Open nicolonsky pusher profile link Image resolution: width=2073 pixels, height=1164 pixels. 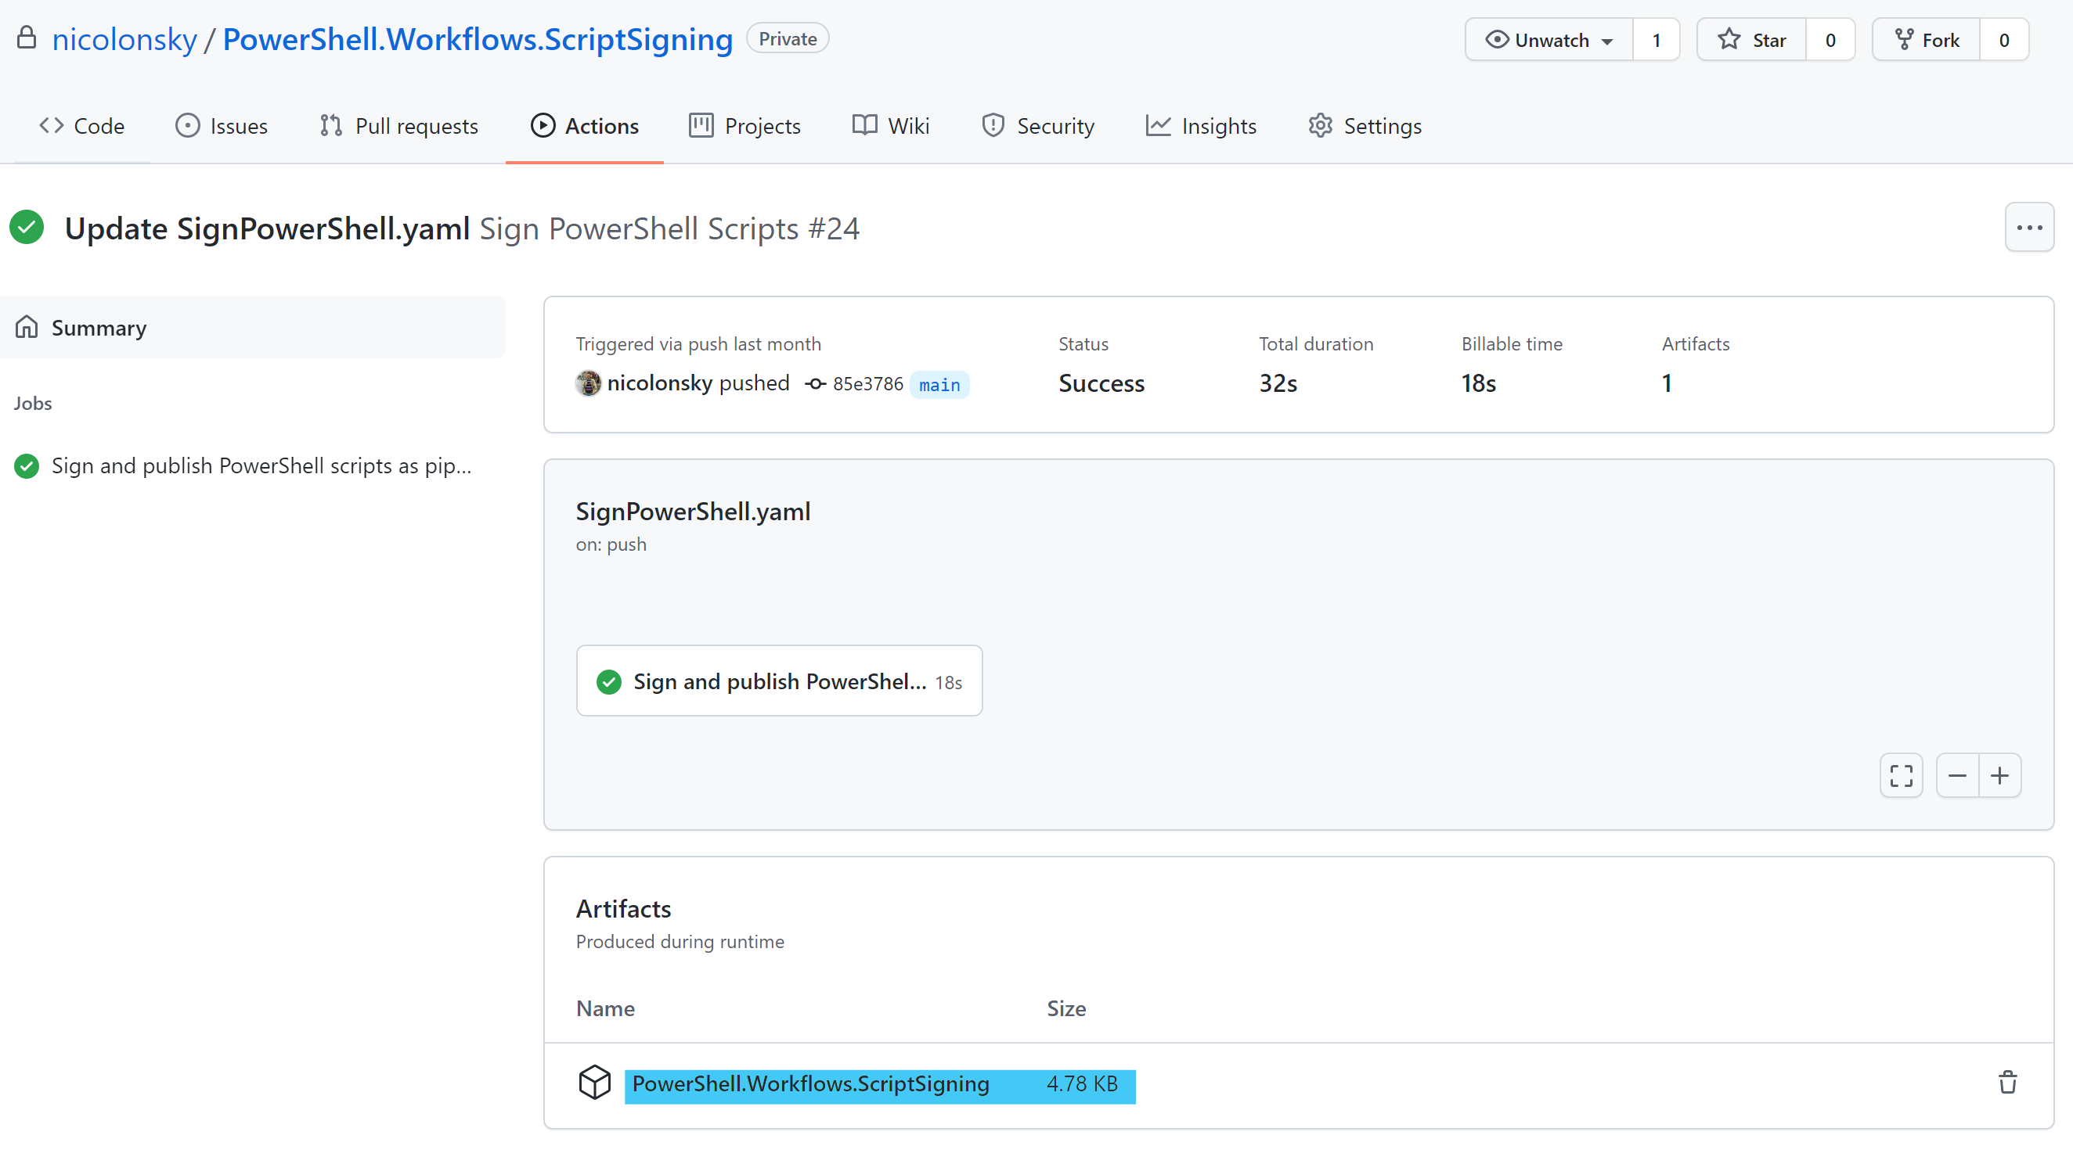click(659, 383)
